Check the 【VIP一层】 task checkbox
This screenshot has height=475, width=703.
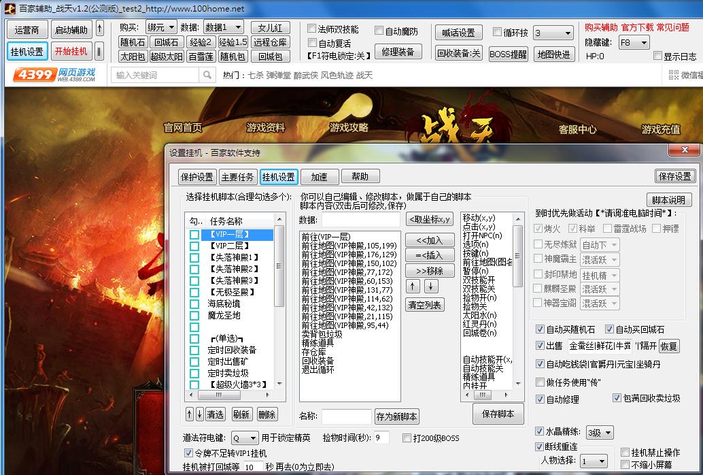(x=194, y=234)
